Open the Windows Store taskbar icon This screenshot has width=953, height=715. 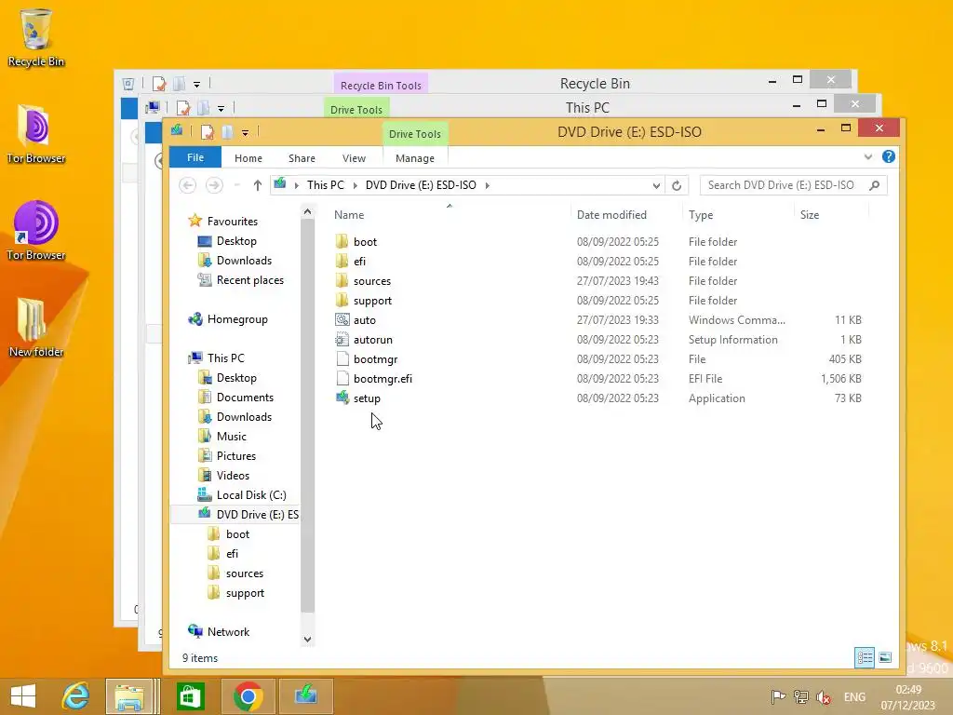pyautogui.click(x=190, y=695)
